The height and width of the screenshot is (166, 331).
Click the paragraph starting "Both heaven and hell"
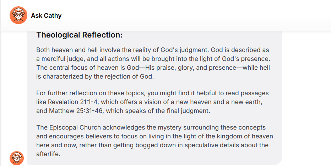[x=154, y=63]
